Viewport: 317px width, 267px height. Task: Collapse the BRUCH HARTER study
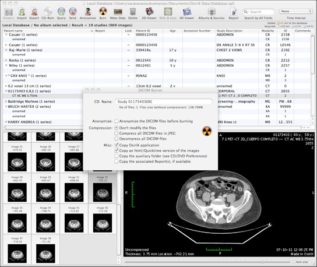[x=6, y=107]
